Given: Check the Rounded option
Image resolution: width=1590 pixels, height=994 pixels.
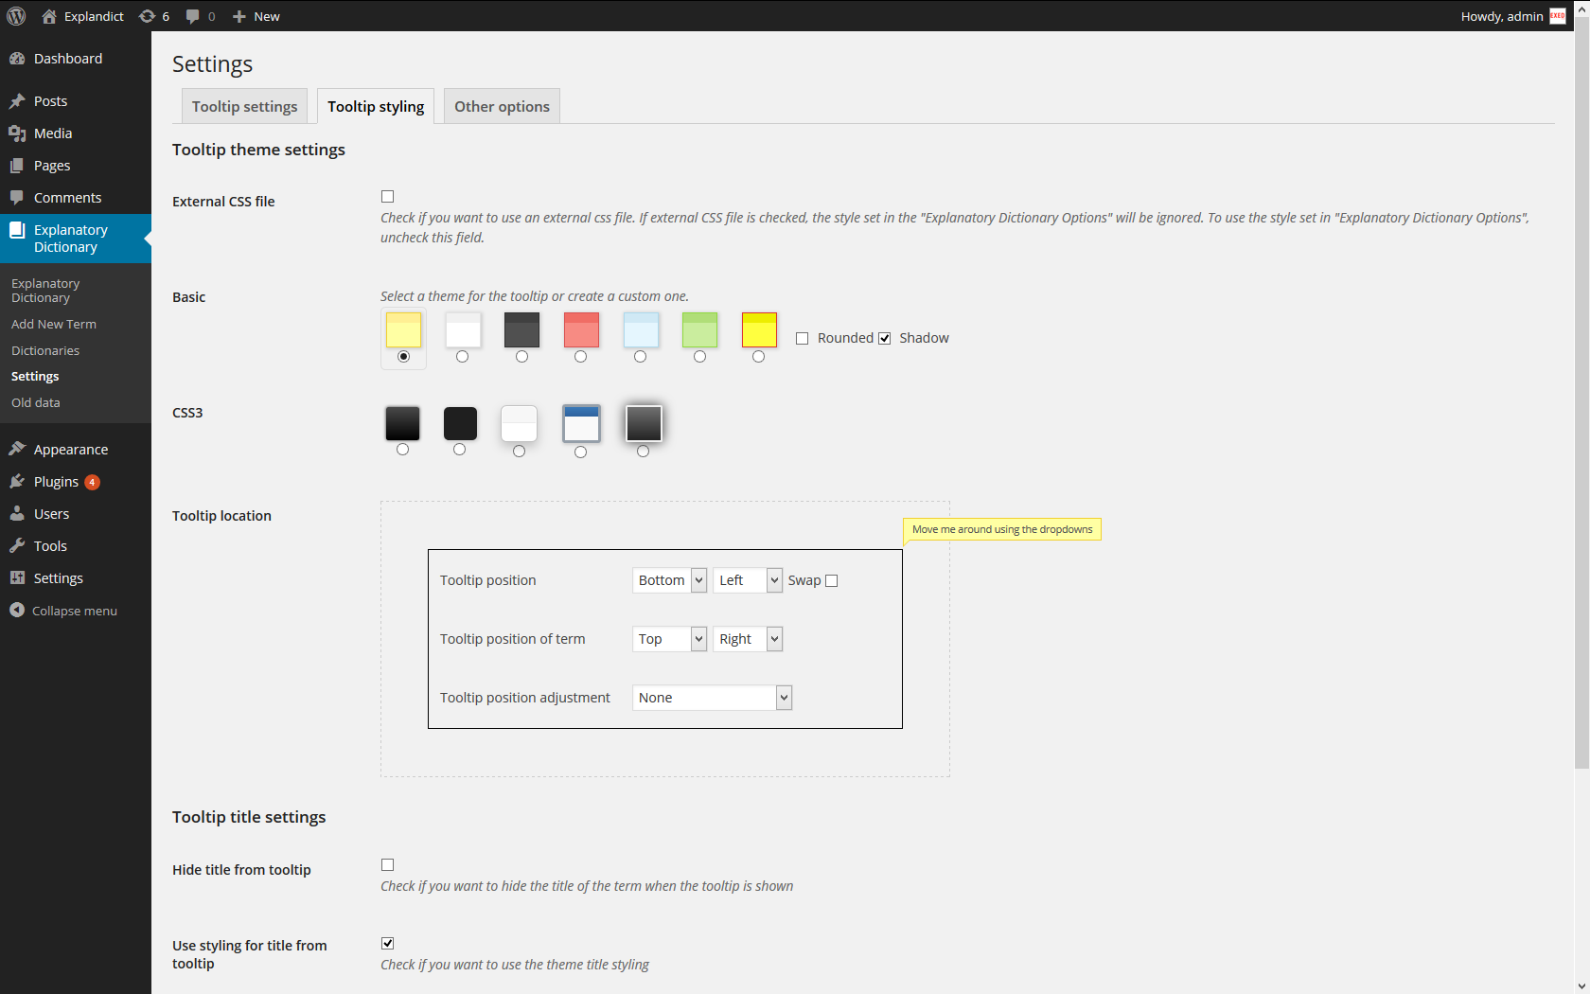Looking at the screenshot, I should tap(802, 339).
